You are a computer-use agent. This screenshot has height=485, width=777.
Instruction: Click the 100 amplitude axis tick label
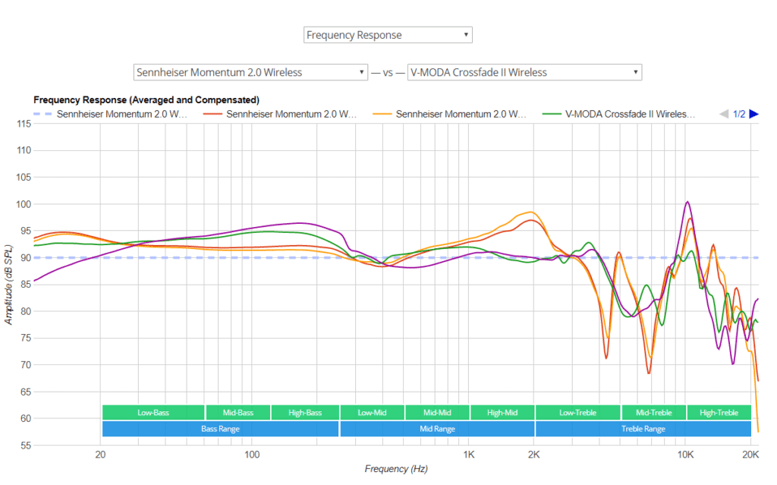[x=24, y=204]
